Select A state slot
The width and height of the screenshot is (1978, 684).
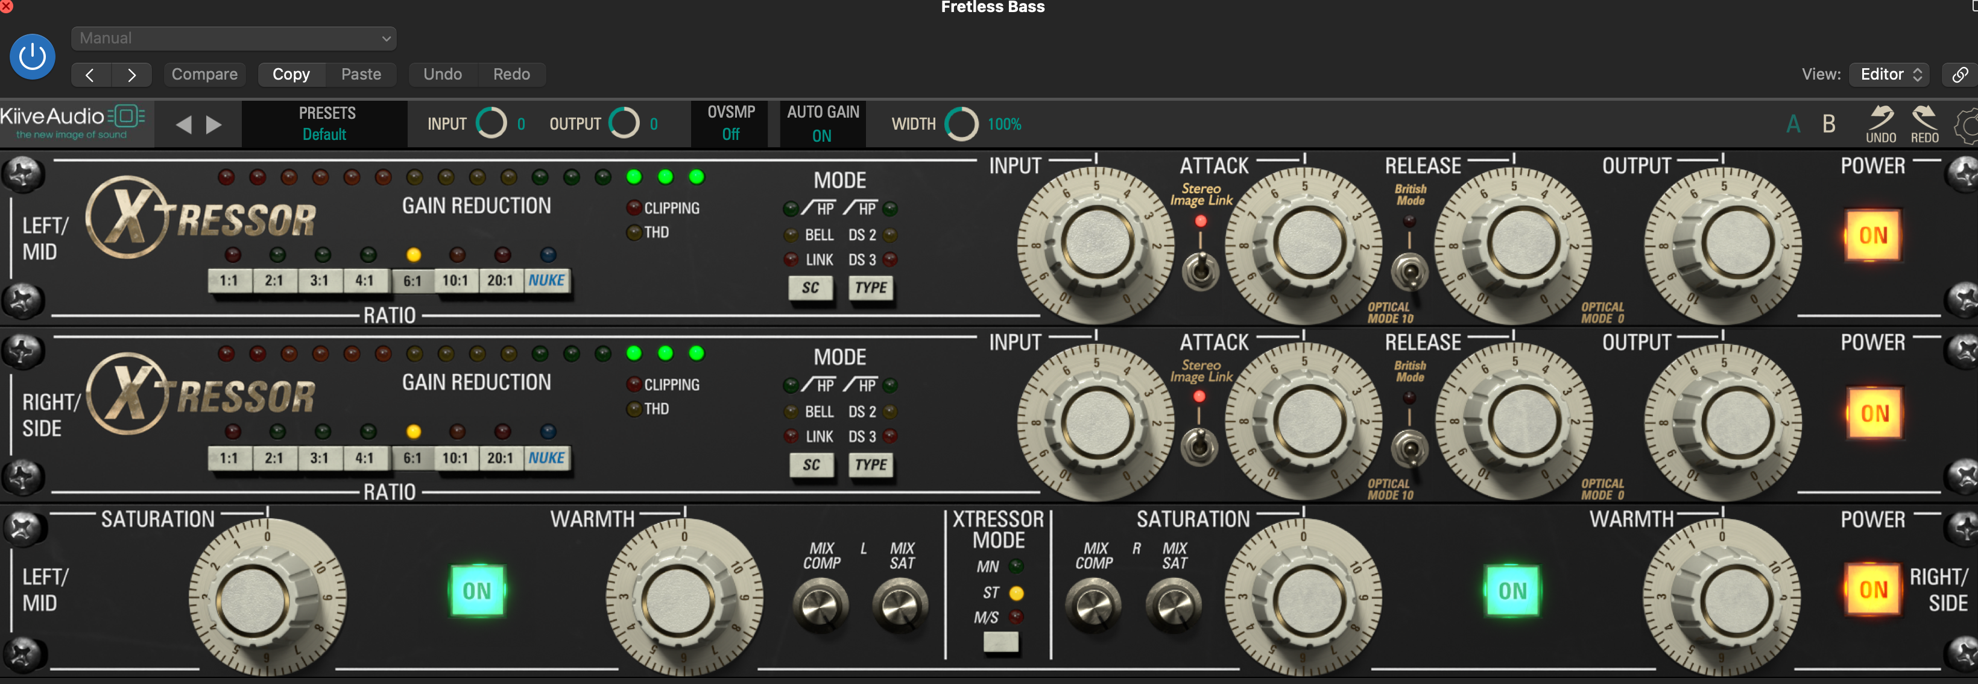tap(1793, 124)
